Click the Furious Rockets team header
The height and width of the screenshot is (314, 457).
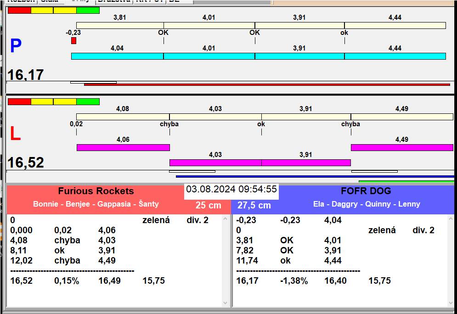(96, 191)
